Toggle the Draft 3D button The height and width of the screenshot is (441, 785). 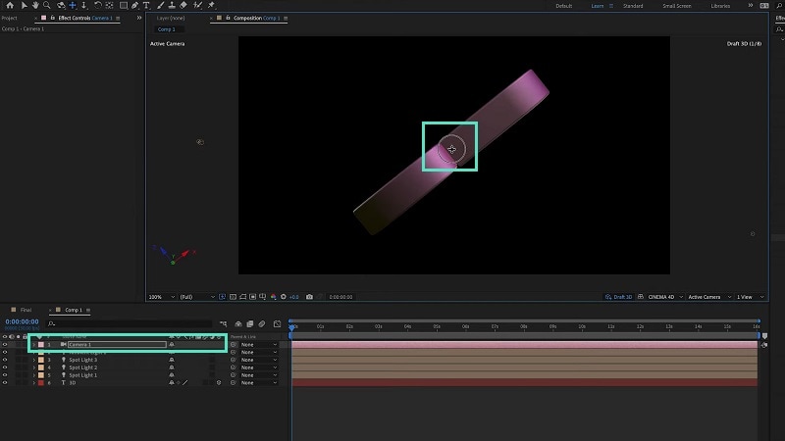coord(620,296)
